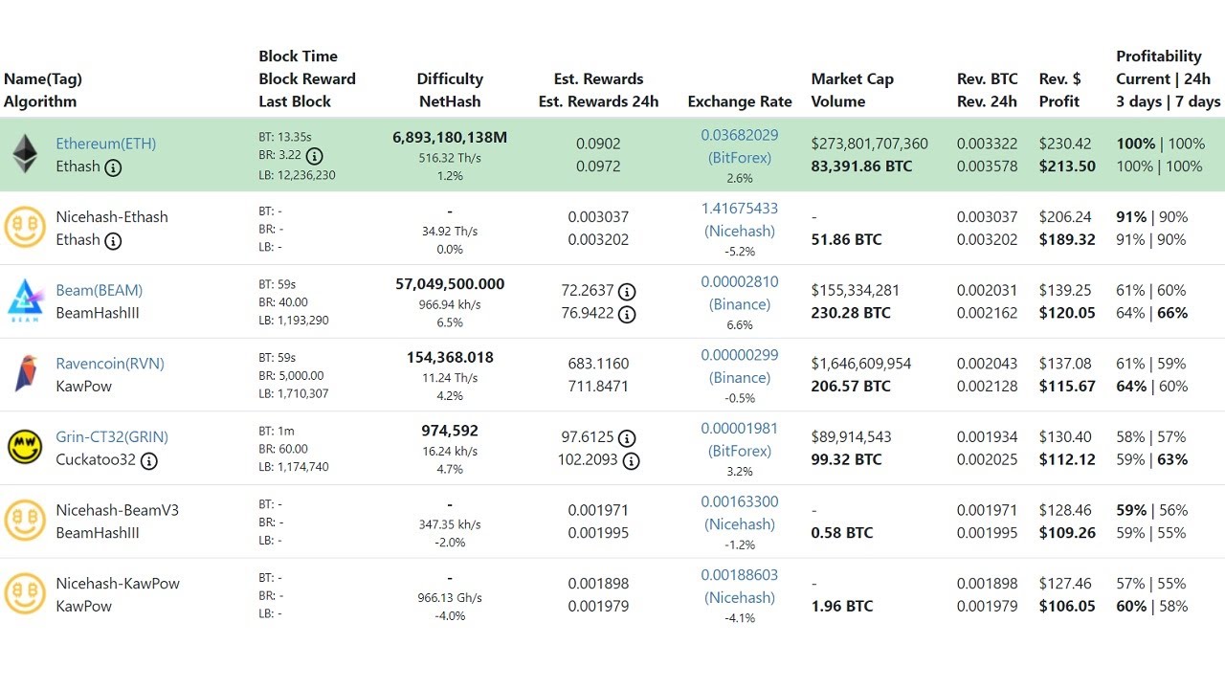Click the Cuckatoo32 algorithm info icon
Image resolution: width=1225 pixels, height=689 pixels.
[149, 460]
